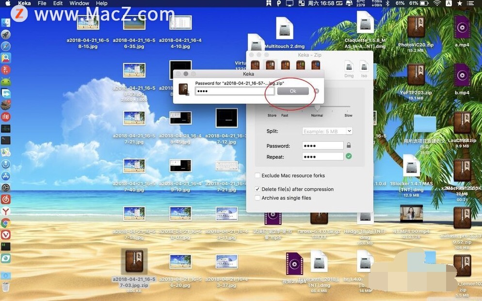Choose the fifth, blue archive format icon
The width and height of the screenshot is (482, 301).
pyautogui.click(x=316, y=65)
